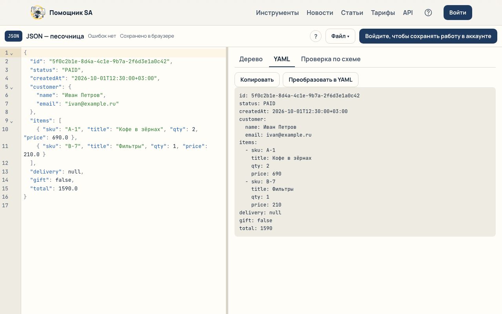502x314 pixels.
Task: Click the "createdAt" line in the editor
Action: point(124,78)
